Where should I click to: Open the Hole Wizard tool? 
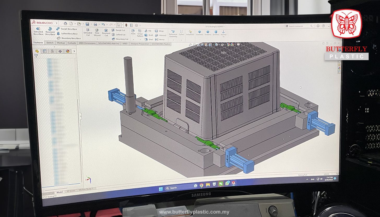coord(97,32)
